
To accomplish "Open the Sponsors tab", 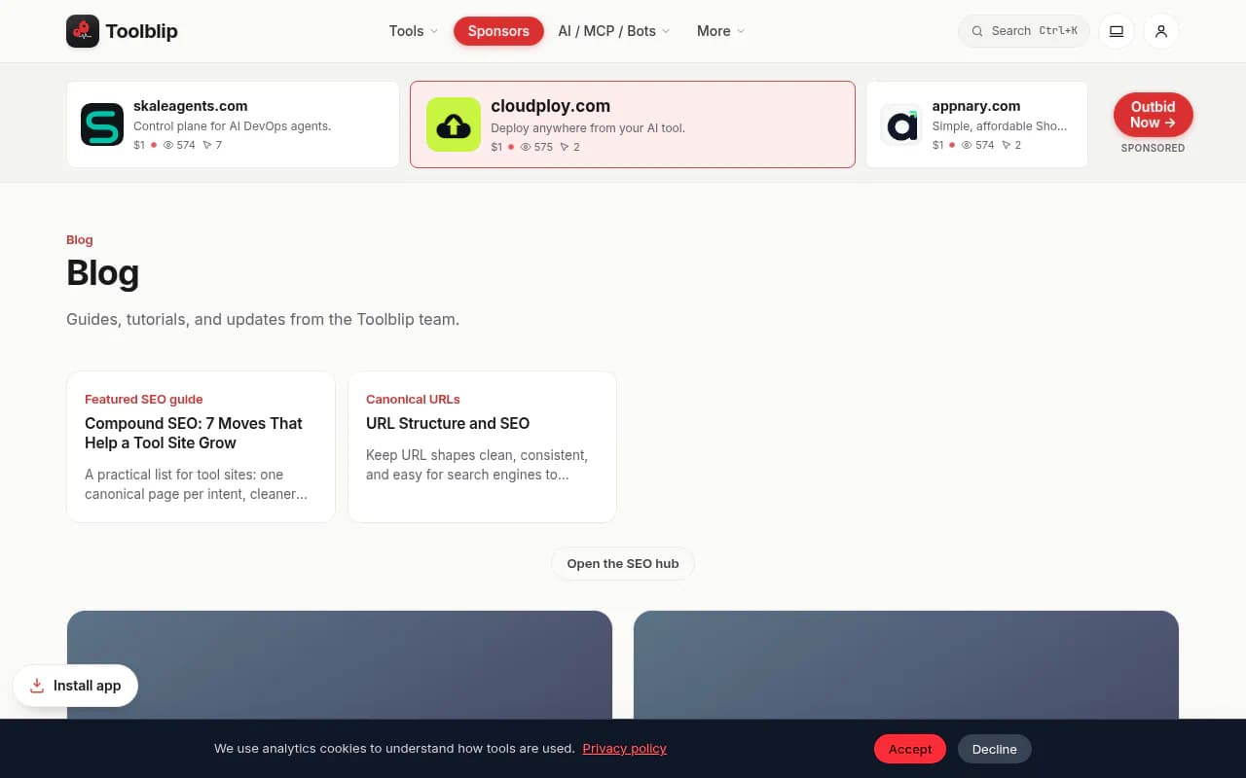I will [x=498, y=31].
